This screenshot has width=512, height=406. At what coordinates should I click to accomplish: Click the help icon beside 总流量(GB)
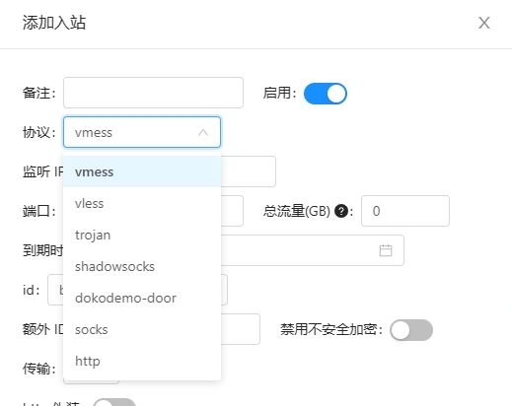tap(341, 211)
